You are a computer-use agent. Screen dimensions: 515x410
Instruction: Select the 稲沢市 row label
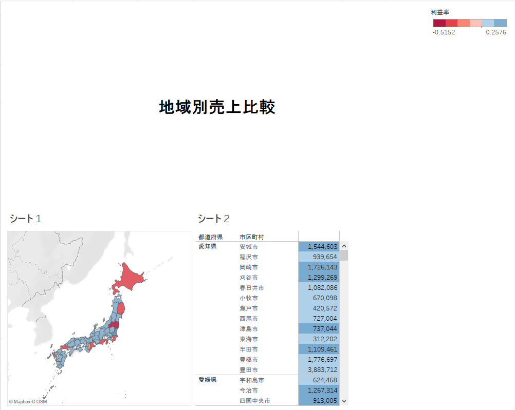pyautogui.click(x=249, y=257)
